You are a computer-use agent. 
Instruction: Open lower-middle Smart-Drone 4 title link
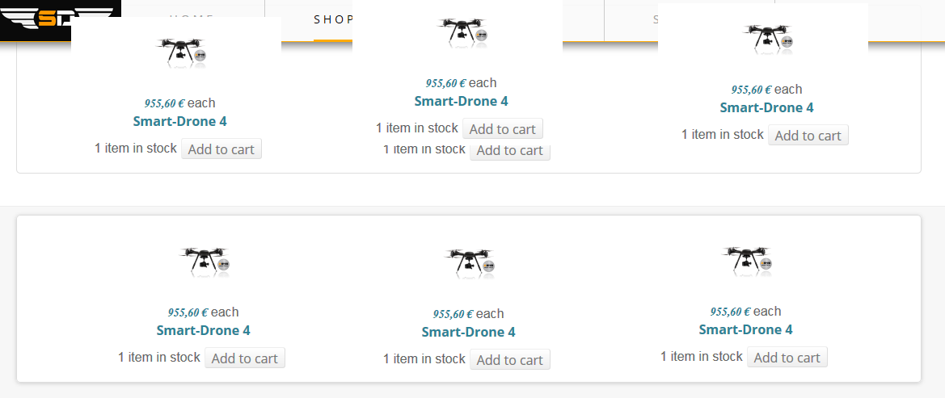[x=468, y=332]
